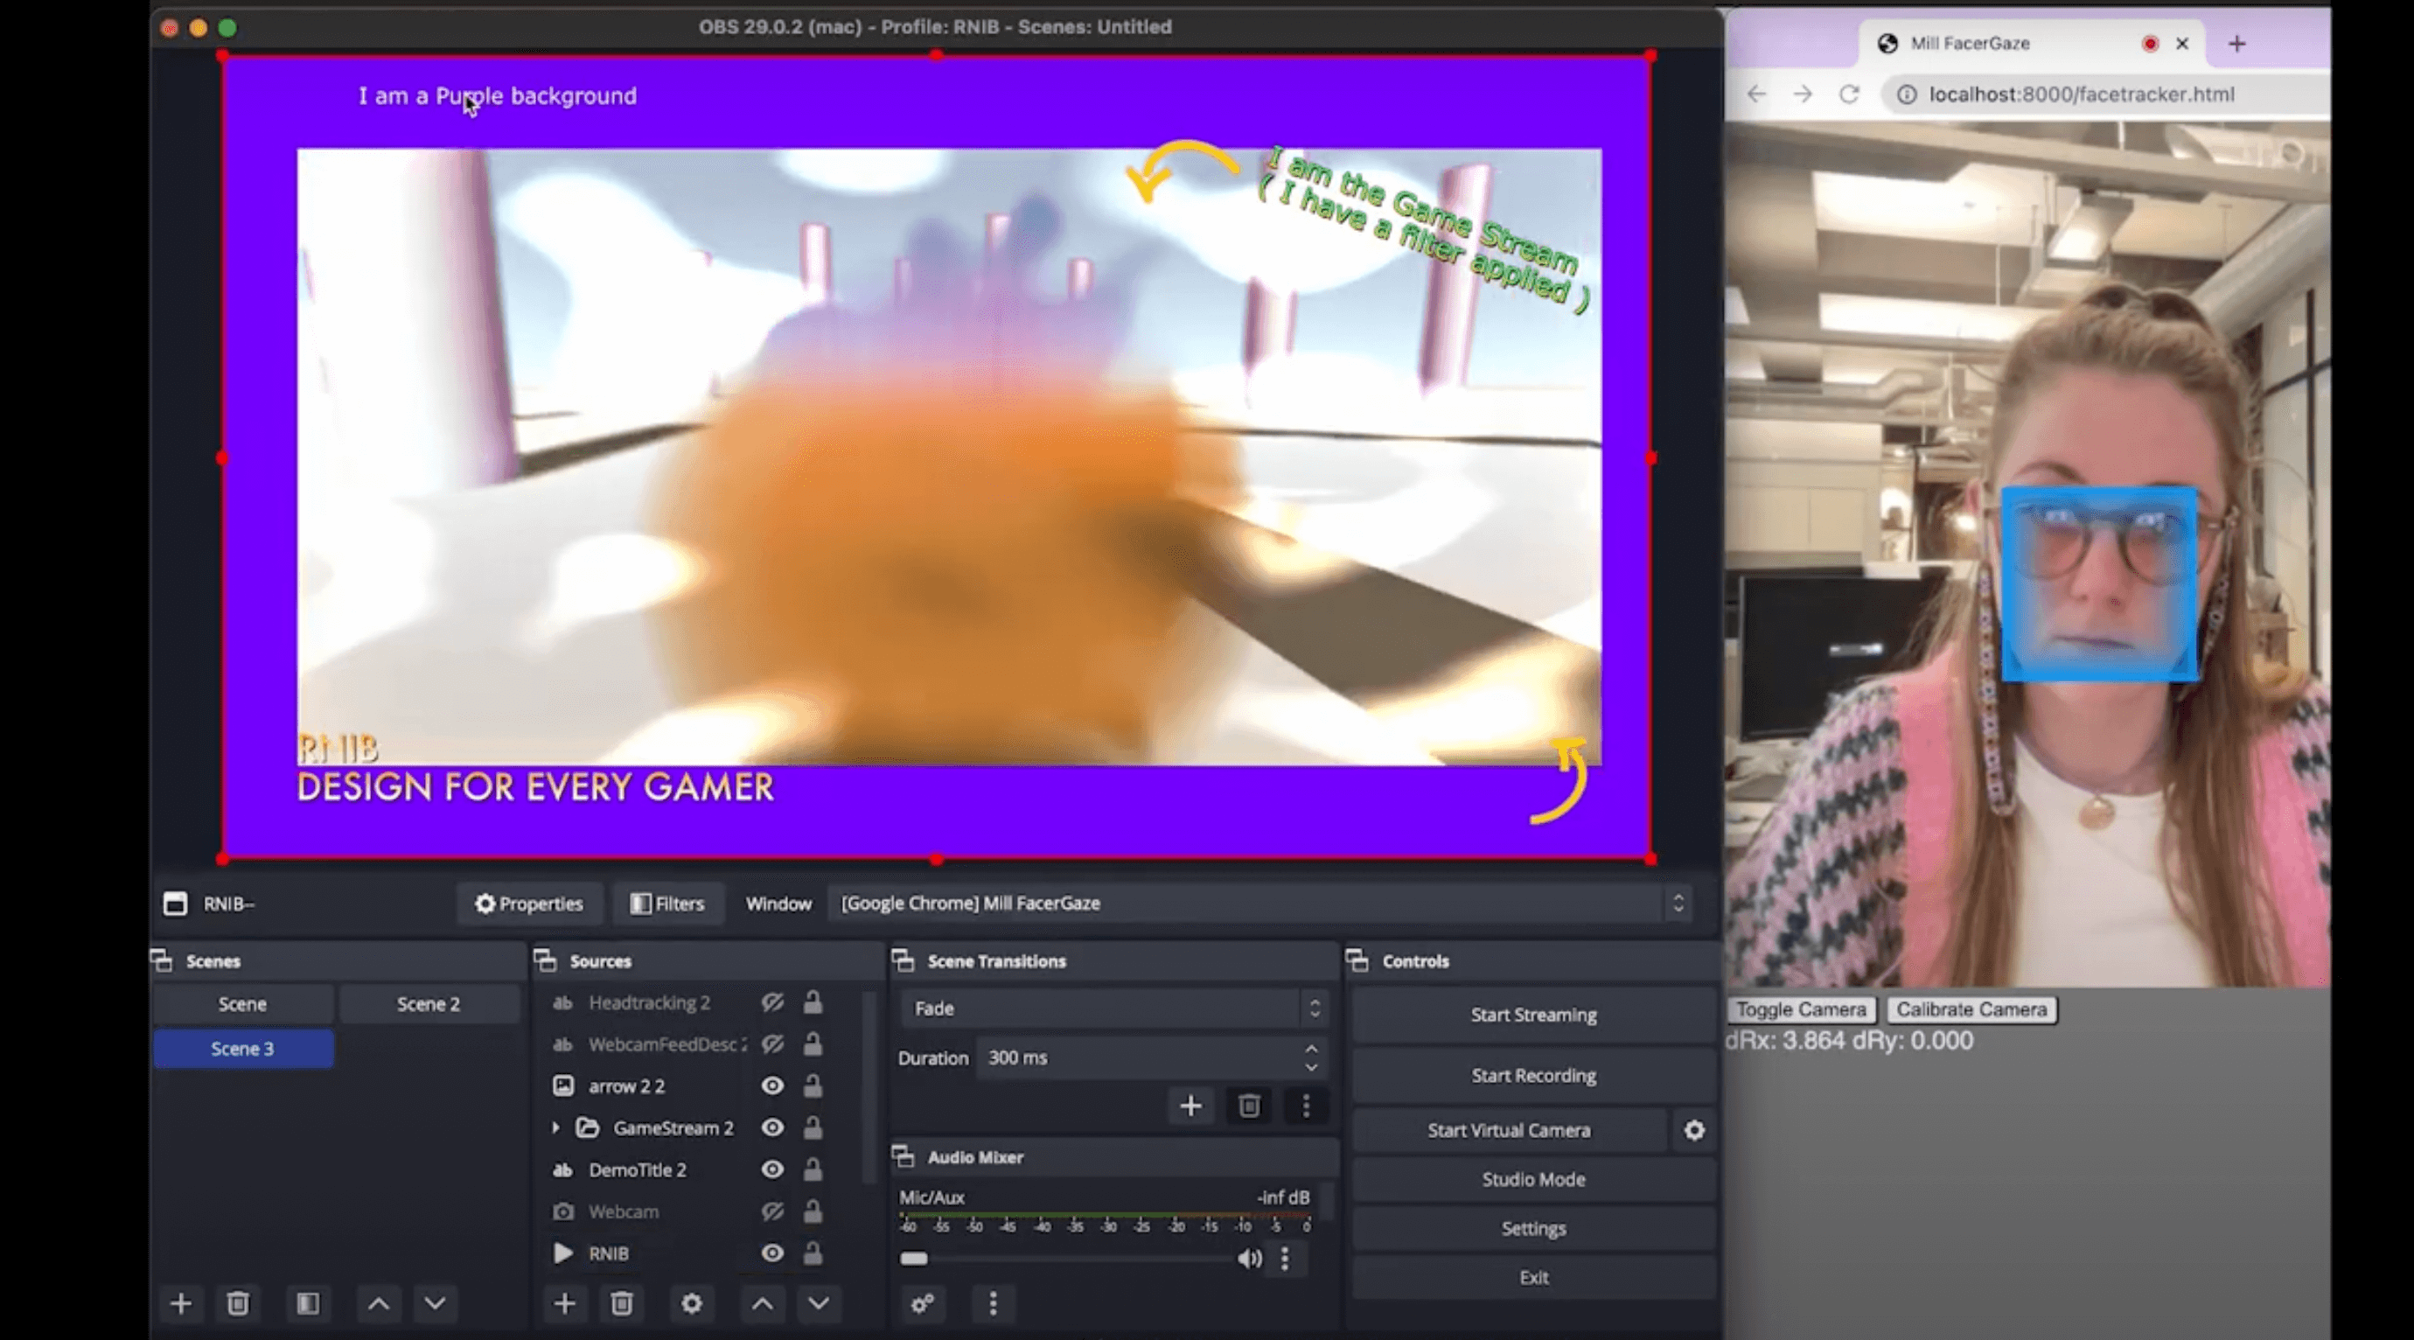The width and height of the screenshot is (2414, 1340).
Task: Unlock the Headtracking 2 source
Action: click(813, 1002)
